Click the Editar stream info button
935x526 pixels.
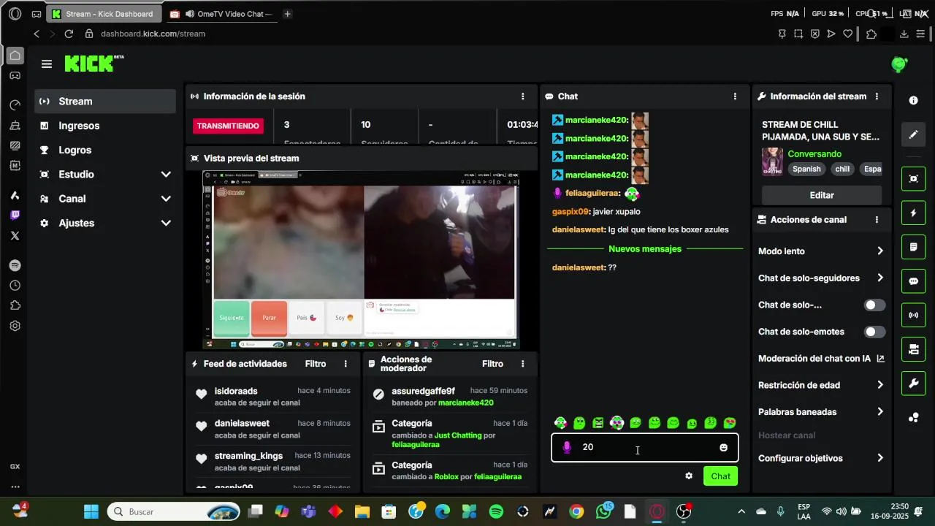[x=822, y=195]
